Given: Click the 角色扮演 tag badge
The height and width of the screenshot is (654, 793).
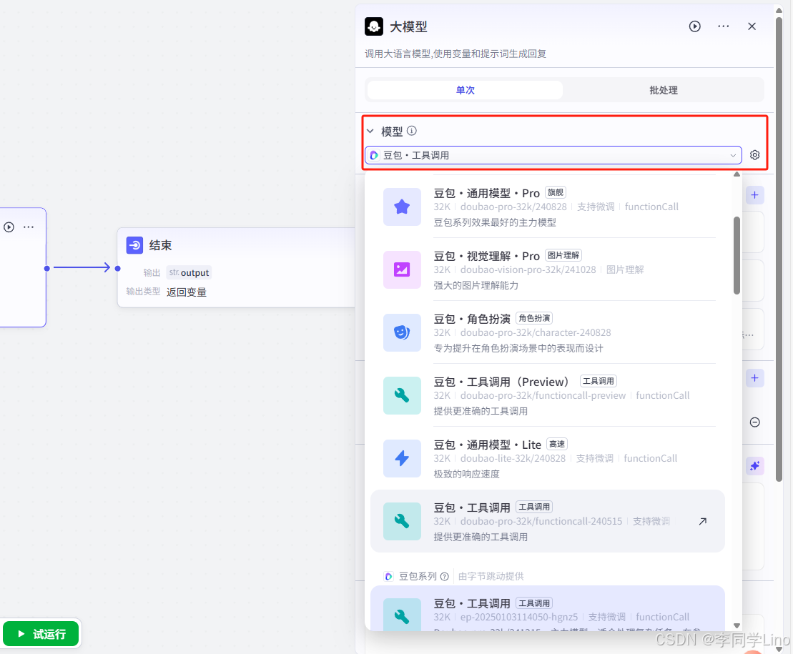Looking at the screenshot, I should (534, 318).
